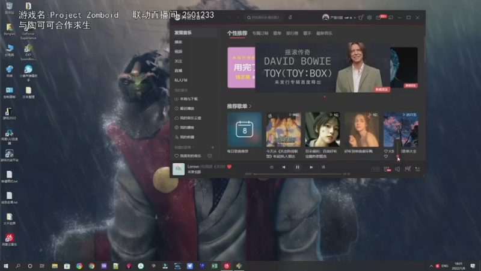Go back with the left navigation arrow

[230, 17]
